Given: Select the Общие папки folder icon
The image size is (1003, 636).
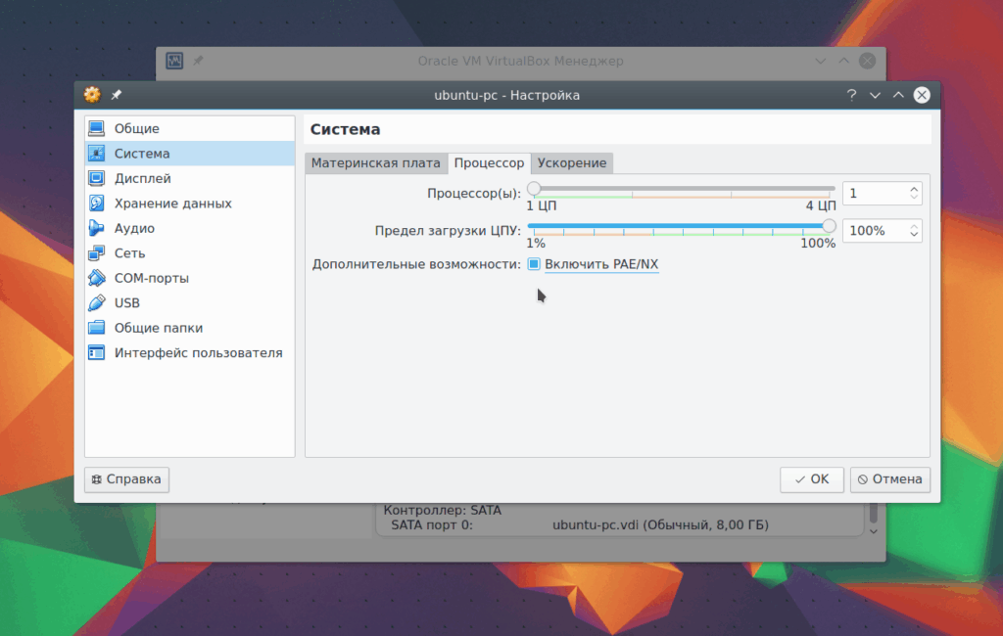Looking at the screenshot, I should pos(97,328).
